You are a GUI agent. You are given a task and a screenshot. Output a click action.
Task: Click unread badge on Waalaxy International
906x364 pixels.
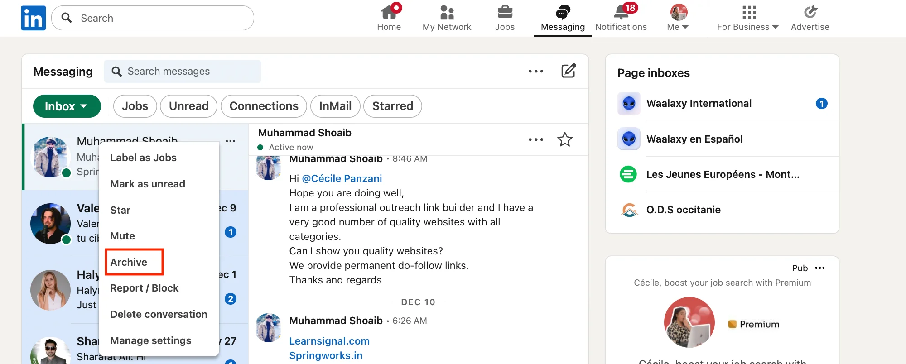coord(822,103)
